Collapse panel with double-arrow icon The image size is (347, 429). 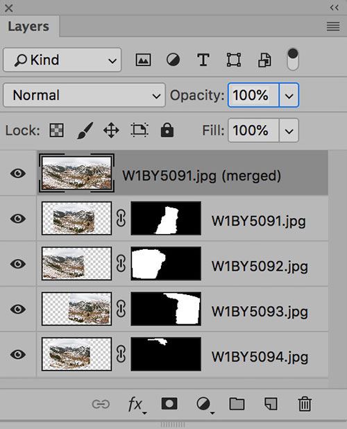click(334, 8)
